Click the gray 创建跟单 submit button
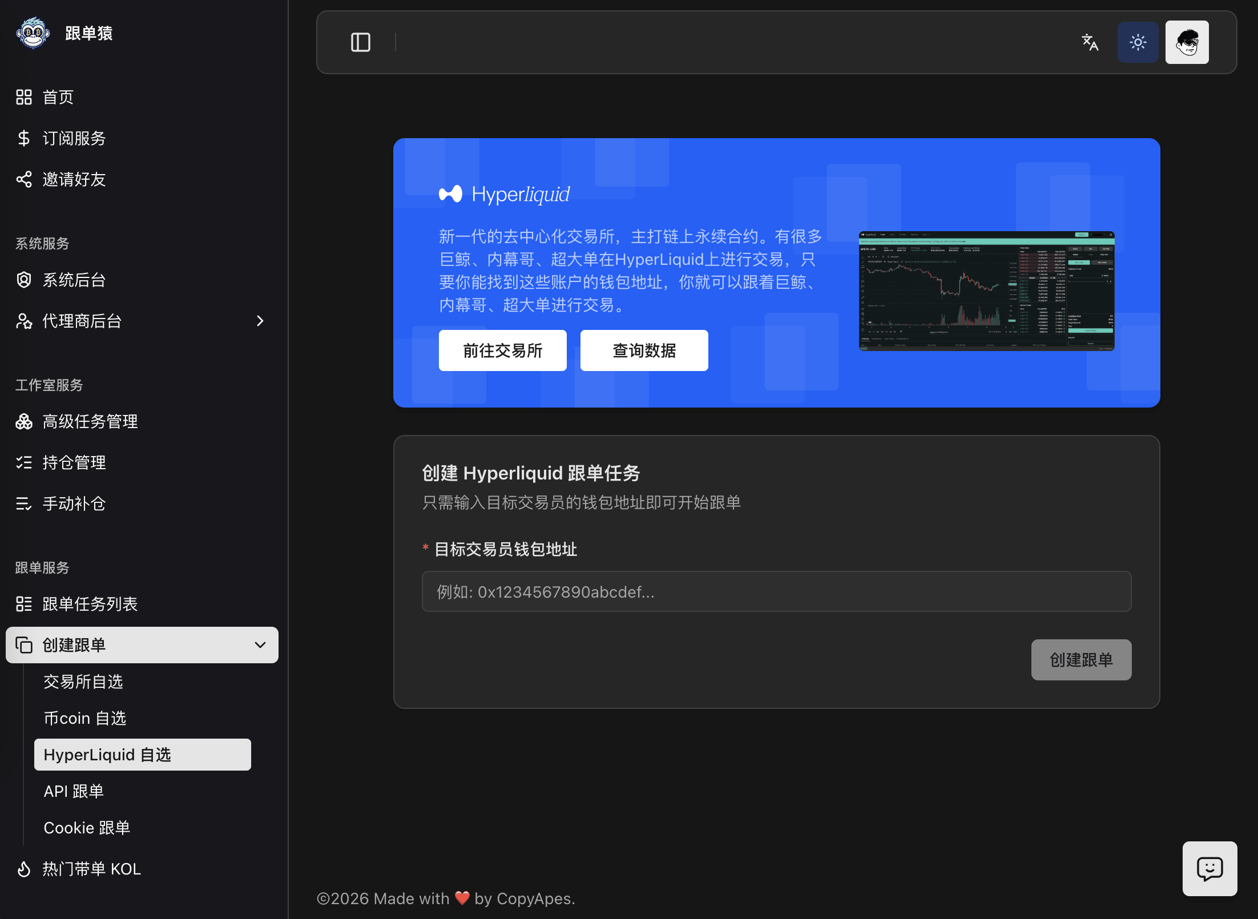 1081,660
